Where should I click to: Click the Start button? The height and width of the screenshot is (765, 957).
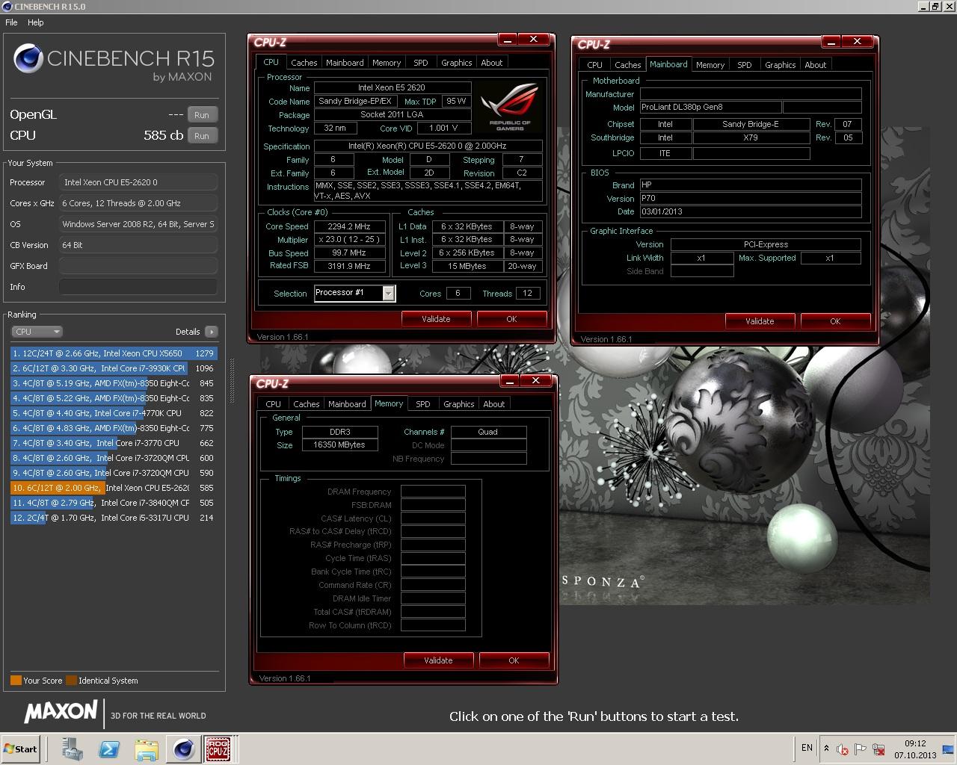click(20, 749)
